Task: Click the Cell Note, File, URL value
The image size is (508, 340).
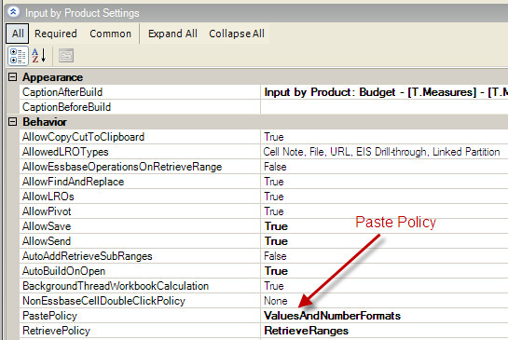Action: coord(384,152)
